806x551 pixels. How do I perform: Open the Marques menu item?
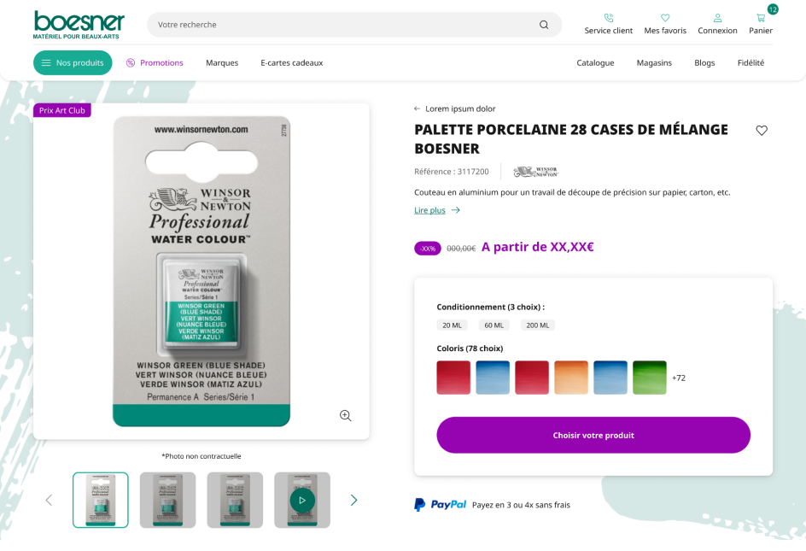pyautogui.click(x=222, y=62)
